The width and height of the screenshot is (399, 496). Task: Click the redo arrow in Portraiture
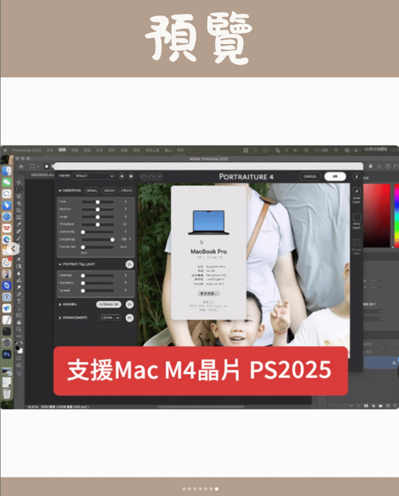tap(152, 176)
